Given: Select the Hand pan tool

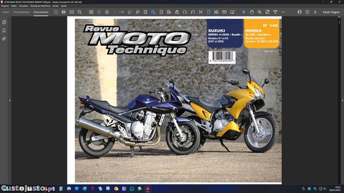Looking at the screenshot, I should coord(252,12).
